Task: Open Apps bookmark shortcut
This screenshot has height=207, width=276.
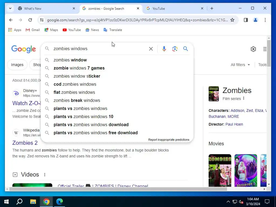Action: pos(15,30)
